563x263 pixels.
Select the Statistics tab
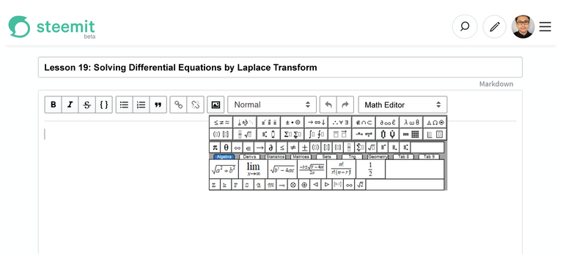pos(276,157)
